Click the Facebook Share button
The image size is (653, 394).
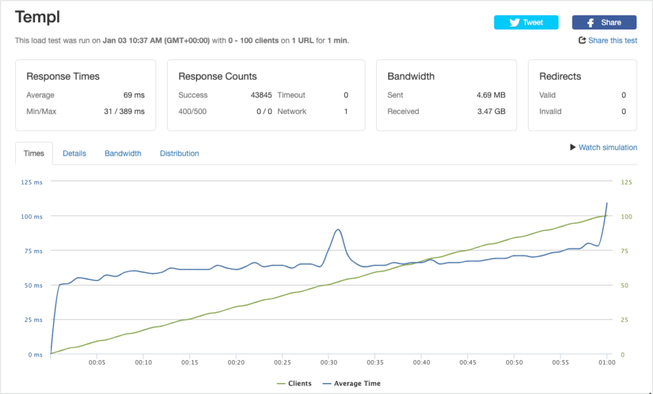pos(604,22)
